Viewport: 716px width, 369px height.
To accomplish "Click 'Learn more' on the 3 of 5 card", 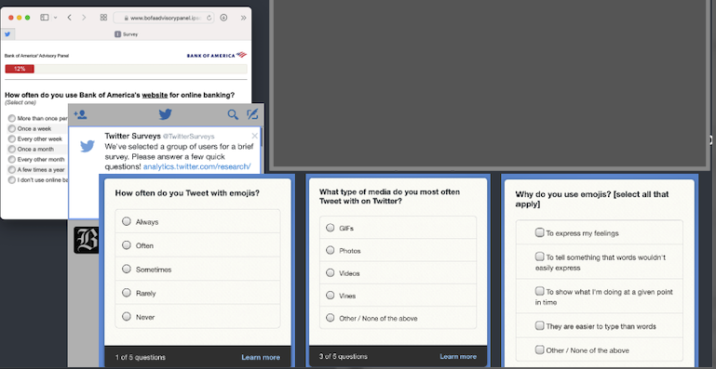I will pyautogui.click(x=458, y=357).
